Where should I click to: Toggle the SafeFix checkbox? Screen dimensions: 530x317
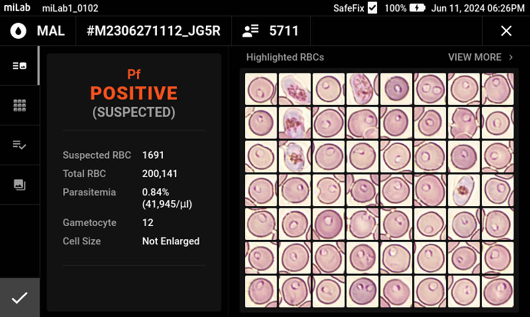(372, 8)
